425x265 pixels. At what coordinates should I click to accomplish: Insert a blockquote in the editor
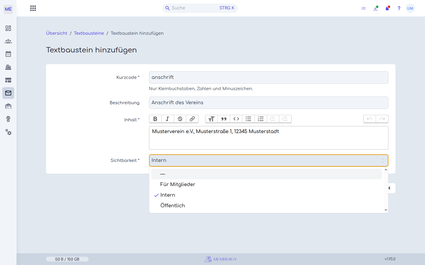click(x=224, y=119)
